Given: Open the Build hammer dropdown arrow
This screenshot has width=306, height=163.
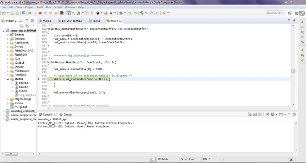Looking at the screenshot, I should [146, 13].
